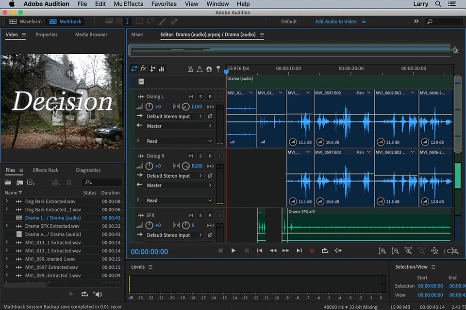Create a new file in Files panel
Viewport: 466px width, 310px height.
tap(31, 182)
